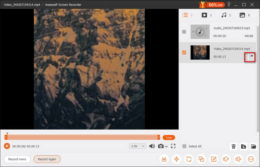Open the circular arrows convert tool
260x167 pixels.
coord(189,159)
